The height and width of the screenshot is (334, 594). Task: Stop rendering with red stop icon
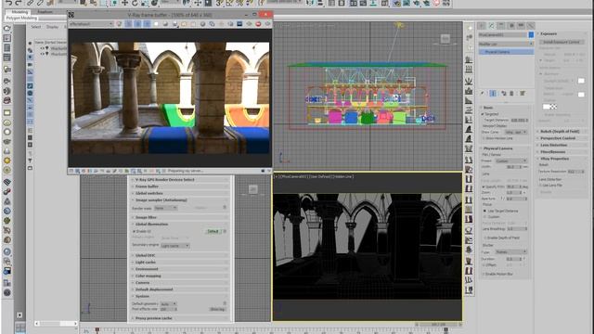258,24
